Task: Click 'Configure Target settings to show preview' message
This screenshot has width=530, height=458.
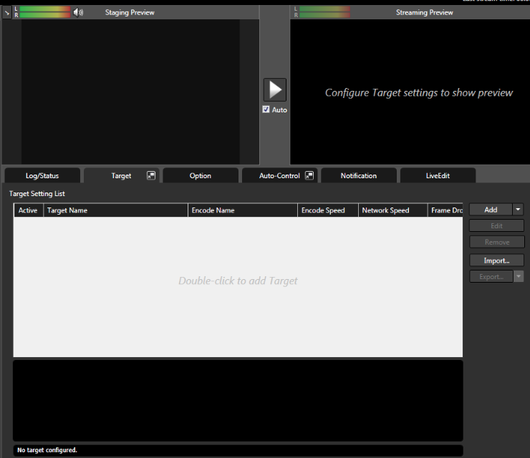Action: pyautogui.click(x=419, y=92)
